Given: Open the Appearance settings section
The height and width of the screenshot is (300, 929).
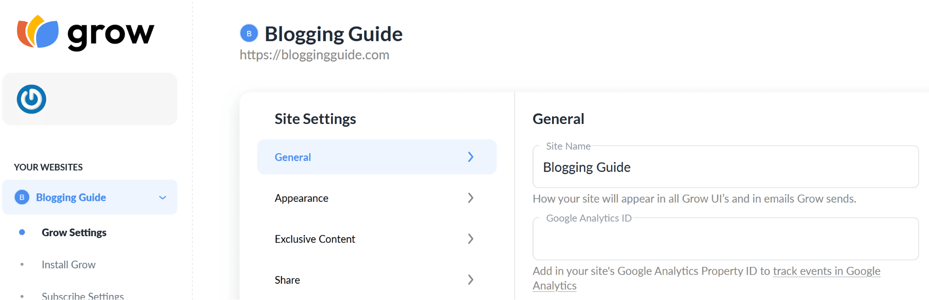Looking at the screenshot, I should tap(376, 198).
